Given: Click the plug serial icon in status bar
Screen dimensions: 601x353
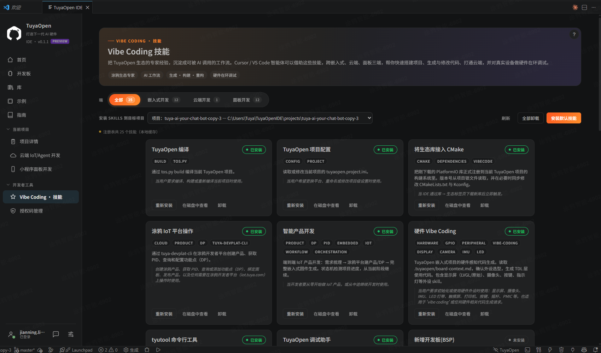Looking at the screenshot, I should (573, 350).
